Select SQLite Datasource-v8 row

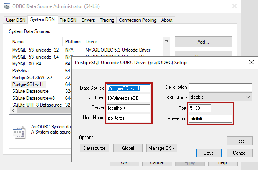33,98
